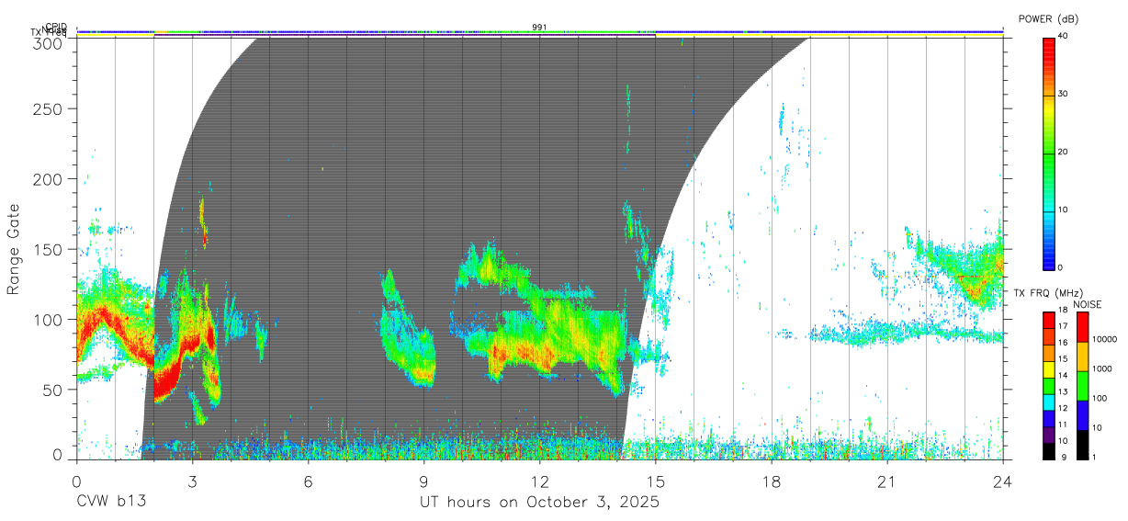Click the 300 tick on Range Gate axis

(50, 42)
